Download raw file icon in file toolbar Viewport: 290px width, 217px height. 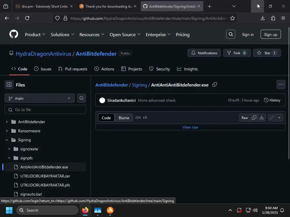click(x=261, y=118)
